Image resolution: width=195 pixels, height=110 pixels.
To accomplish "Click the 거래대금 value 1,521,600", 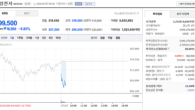I will click(128, 30).
